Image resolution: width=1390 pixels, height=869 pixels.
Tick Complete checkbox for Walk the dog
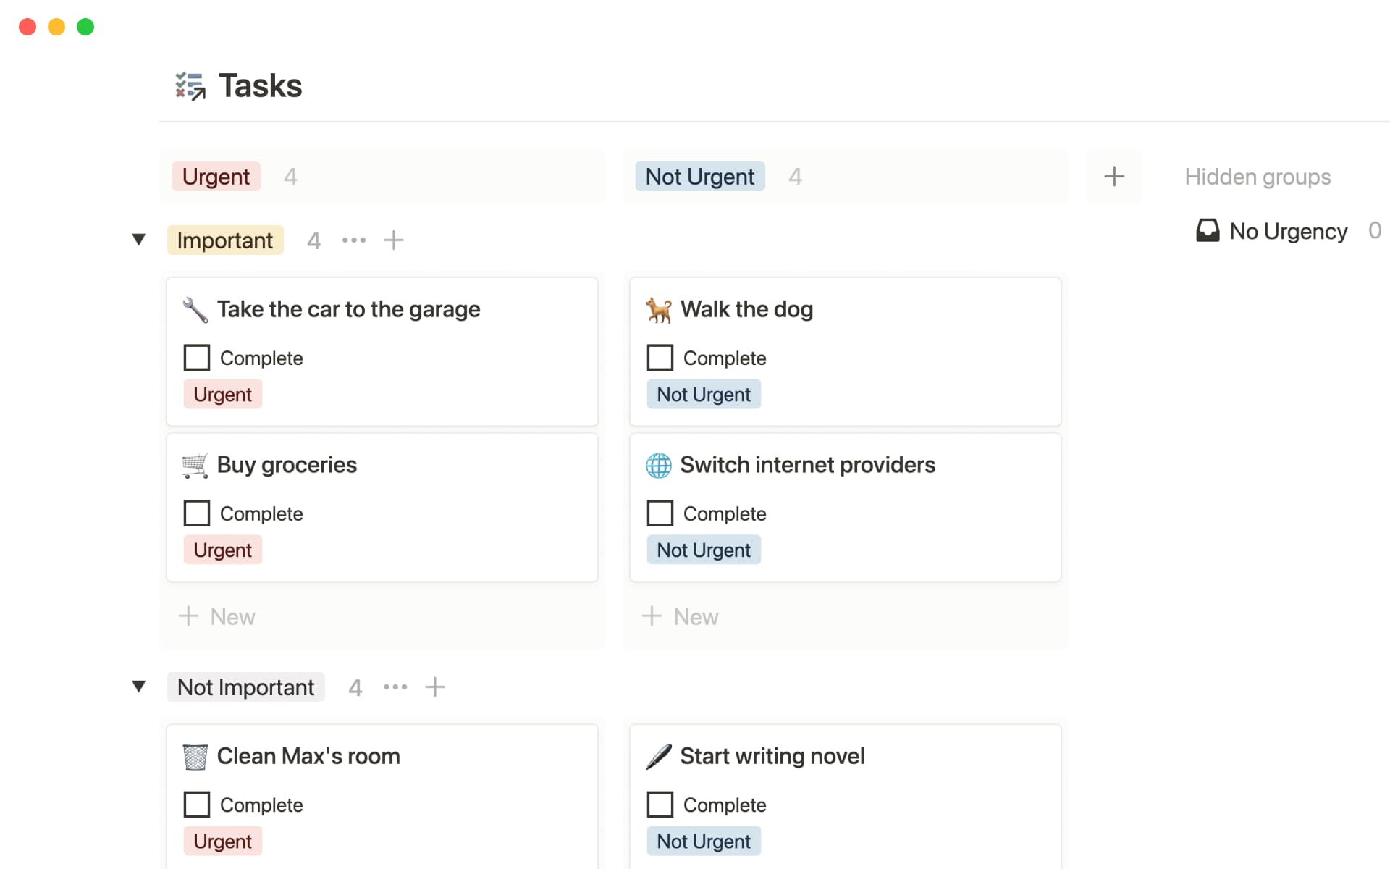(660, 358)
